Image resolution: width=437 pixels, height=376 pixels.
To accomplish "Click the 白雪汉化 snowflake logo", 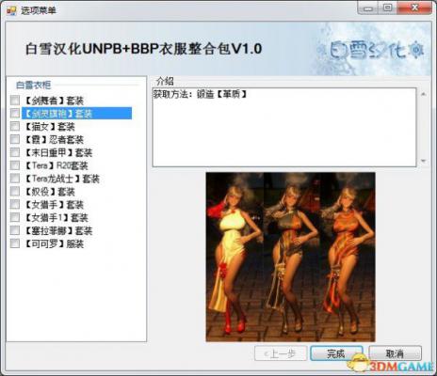I will (x=376, y=51).
